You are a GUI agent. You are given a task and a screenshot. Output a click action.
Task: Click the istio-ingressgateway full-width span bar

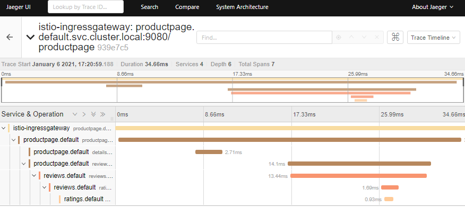(290, 128)
